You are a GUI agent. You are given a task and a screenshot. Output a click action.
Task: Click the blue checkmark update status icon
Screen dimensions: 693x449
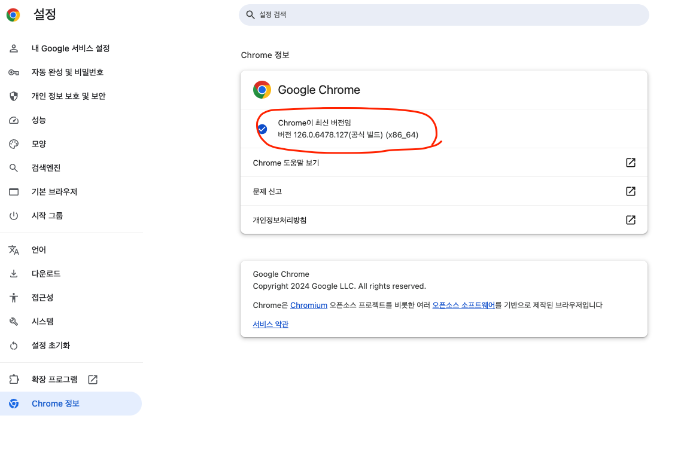(x=262, y=129)
